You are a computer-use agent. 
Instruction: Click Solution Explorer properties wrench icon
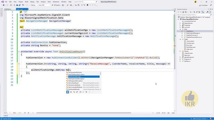pos(207,12)
